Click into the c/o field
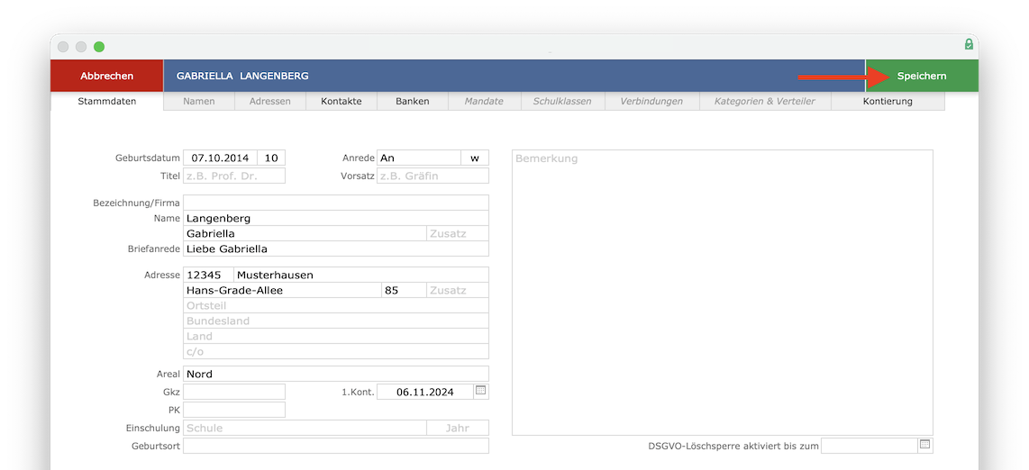This screenshot has width=1029, height=470. 336,351
